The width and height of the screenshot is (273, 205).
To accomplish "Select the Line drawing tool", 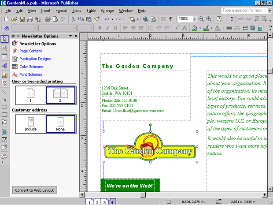I will pos(4,92).
